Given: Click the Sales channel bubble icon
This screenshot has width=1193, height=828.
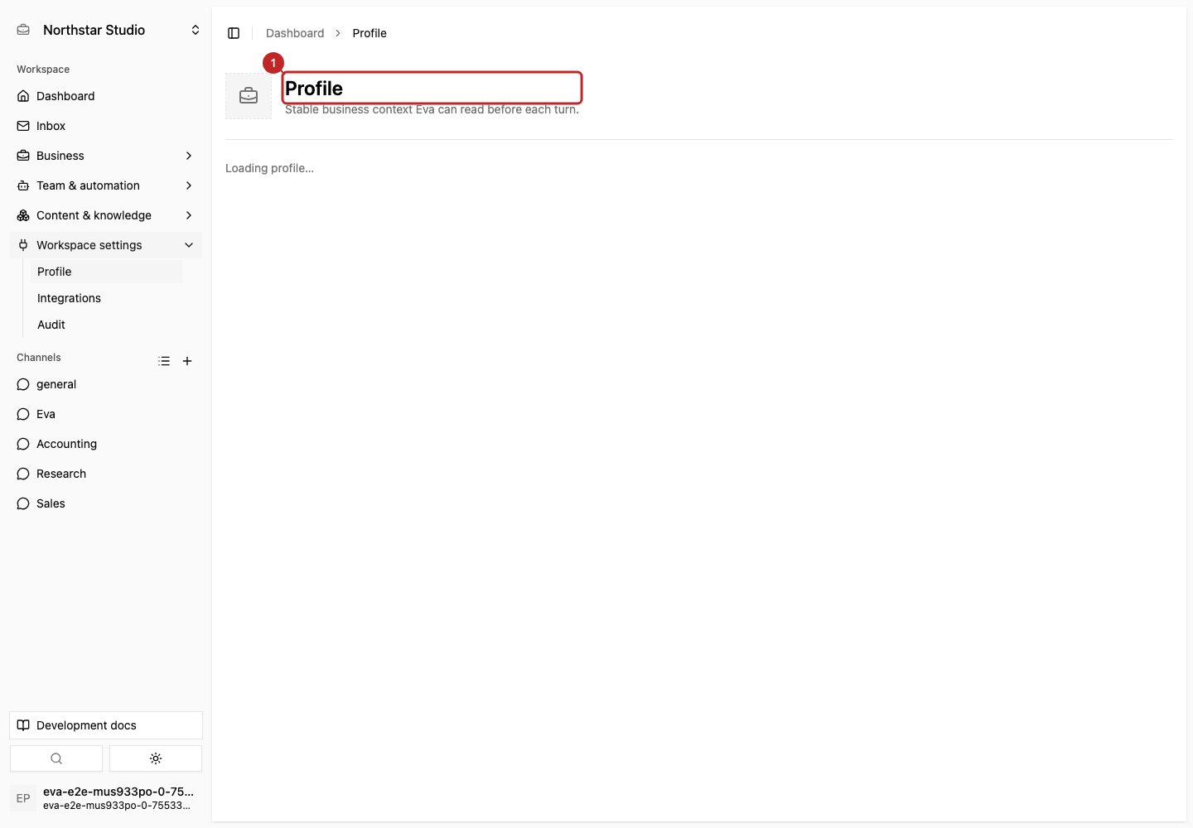Looking at the screenshot, I should [x=23, y=503].
